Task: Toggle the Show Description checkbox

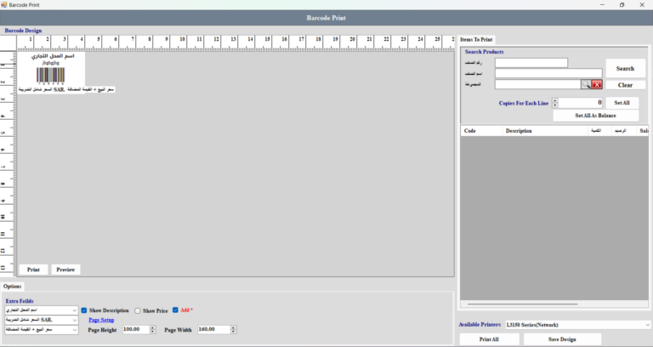Action: click(x=84, y=310)
